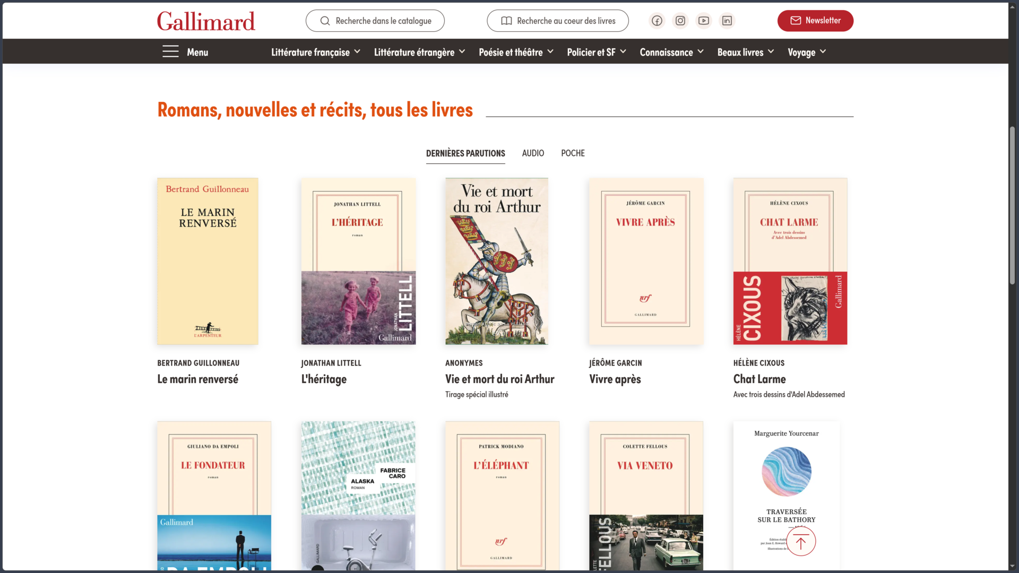Open Gallimard's Instagram icon
The image size is (1019, 573).
click(x=680, y=21)
